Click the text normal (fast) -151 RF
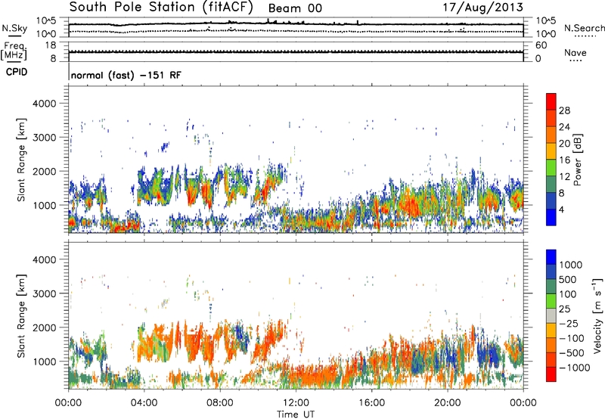The image size is (605, 419). point(126,75)
